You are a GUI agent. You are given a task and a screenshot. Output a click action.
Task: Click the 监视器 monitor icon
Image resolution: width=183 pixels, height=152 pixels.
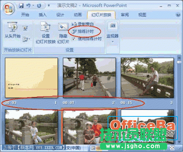point(113,26)
